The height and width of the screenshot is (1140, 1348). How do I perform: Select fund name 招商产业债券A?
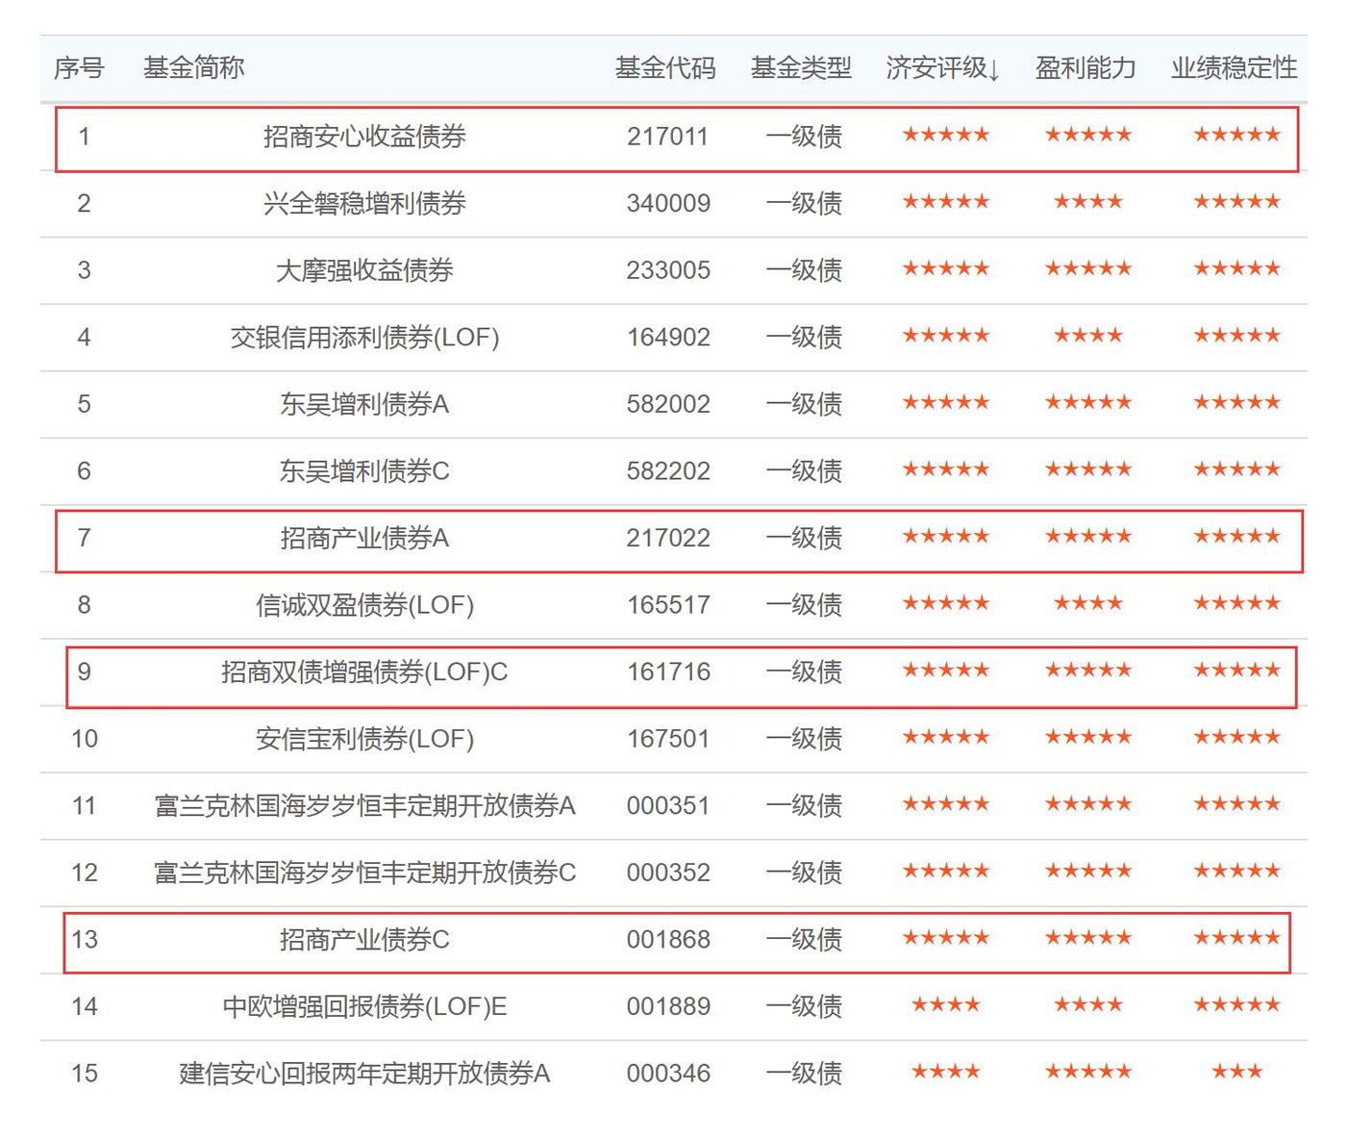364,538
